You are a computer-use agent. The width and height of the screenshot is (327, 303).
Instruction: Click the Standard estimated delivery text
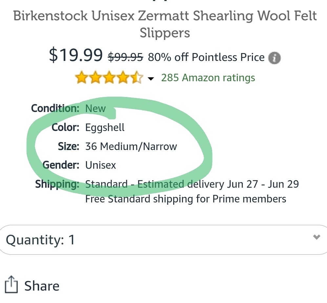pyautogui.click(x=192, y=184)
